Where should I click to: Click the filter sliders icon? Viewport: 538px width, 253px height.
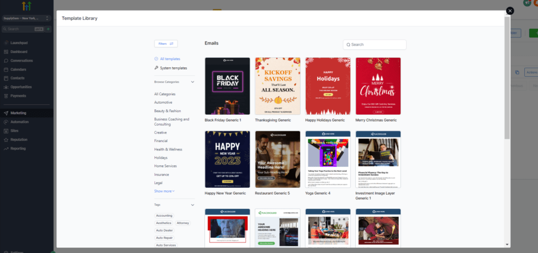(x=172, y=44)
